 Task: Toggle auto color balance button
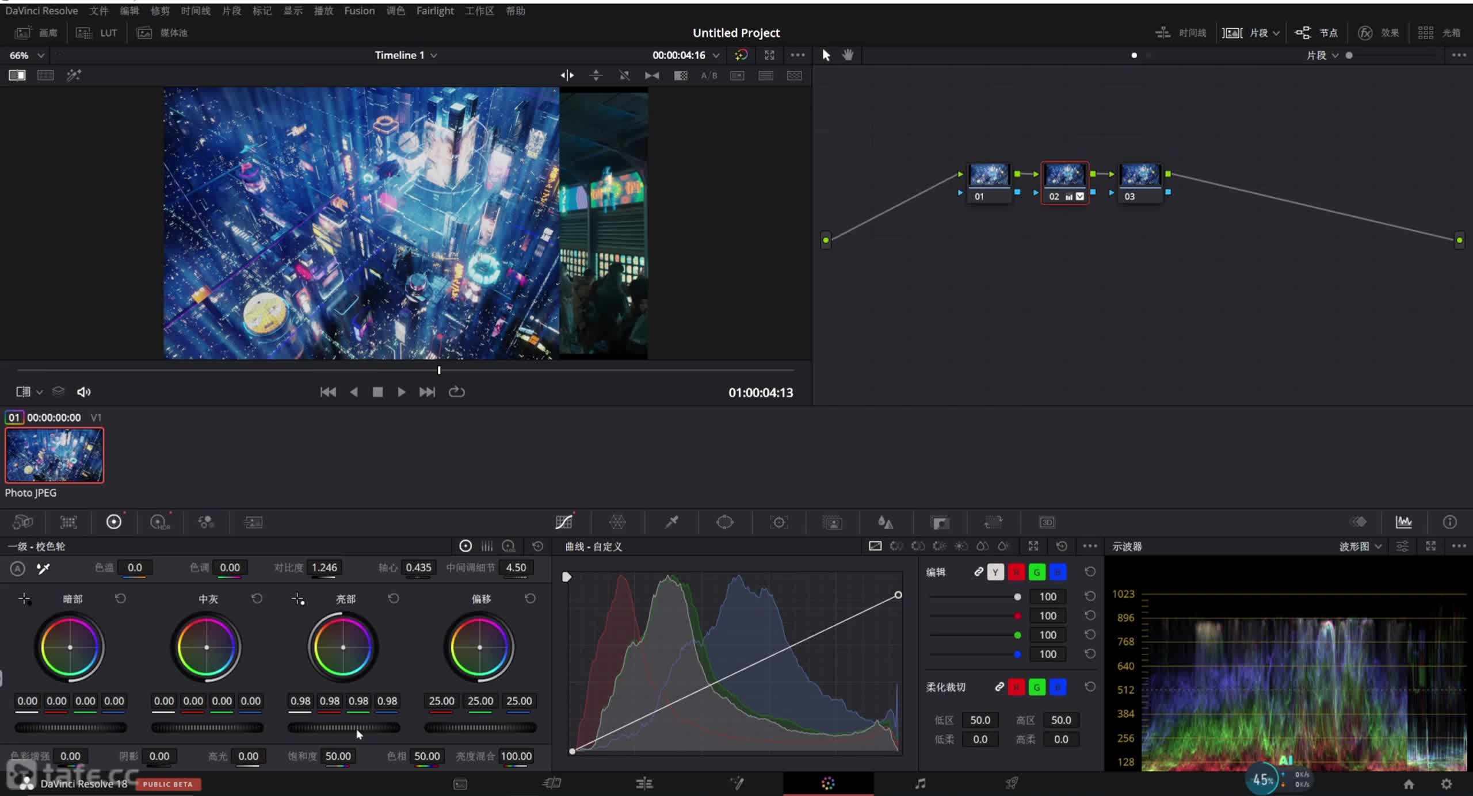[18, 568]
